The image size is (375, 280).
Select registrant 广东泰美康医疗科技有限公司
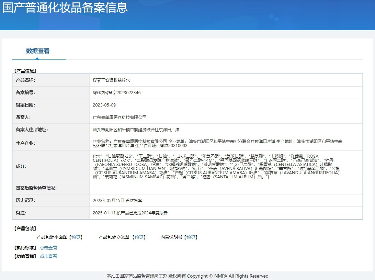[120, 117]
